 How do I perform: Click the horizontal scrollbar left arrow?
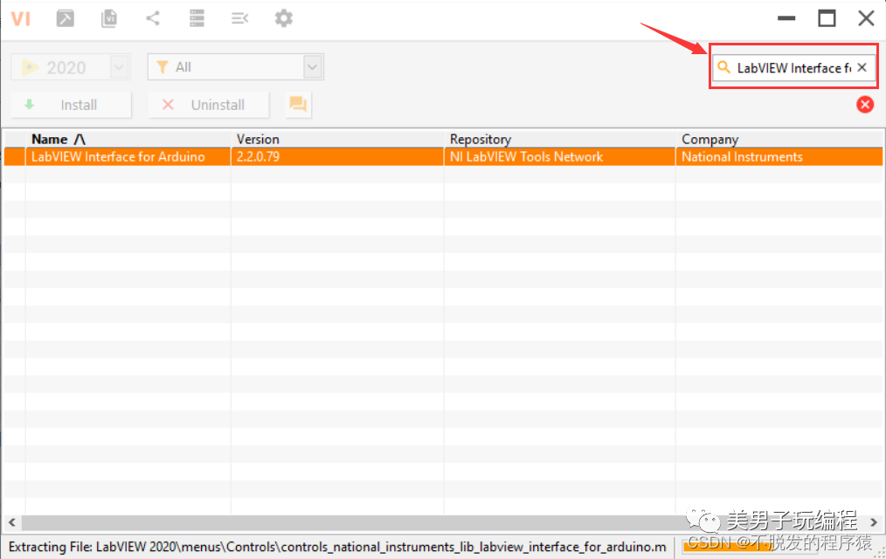point(12,522)
